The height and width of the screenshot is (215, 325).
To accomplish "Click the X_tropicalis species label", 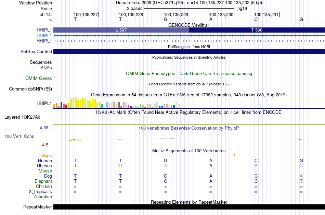I will click(x=40, y=192).
